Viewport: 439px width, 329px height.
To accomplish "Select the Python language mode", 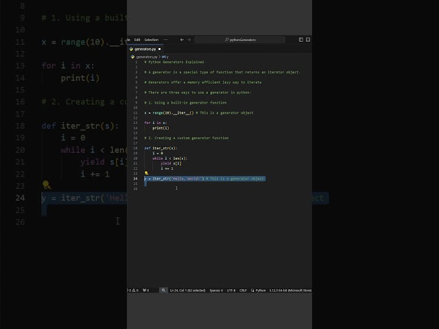I will 261,291.
